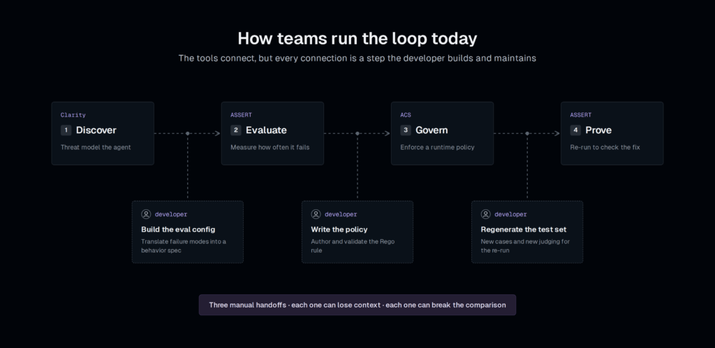Screen dimensions: 715x348
Task: Click 'Enforce a runtime policy' text
Action: 437,147
